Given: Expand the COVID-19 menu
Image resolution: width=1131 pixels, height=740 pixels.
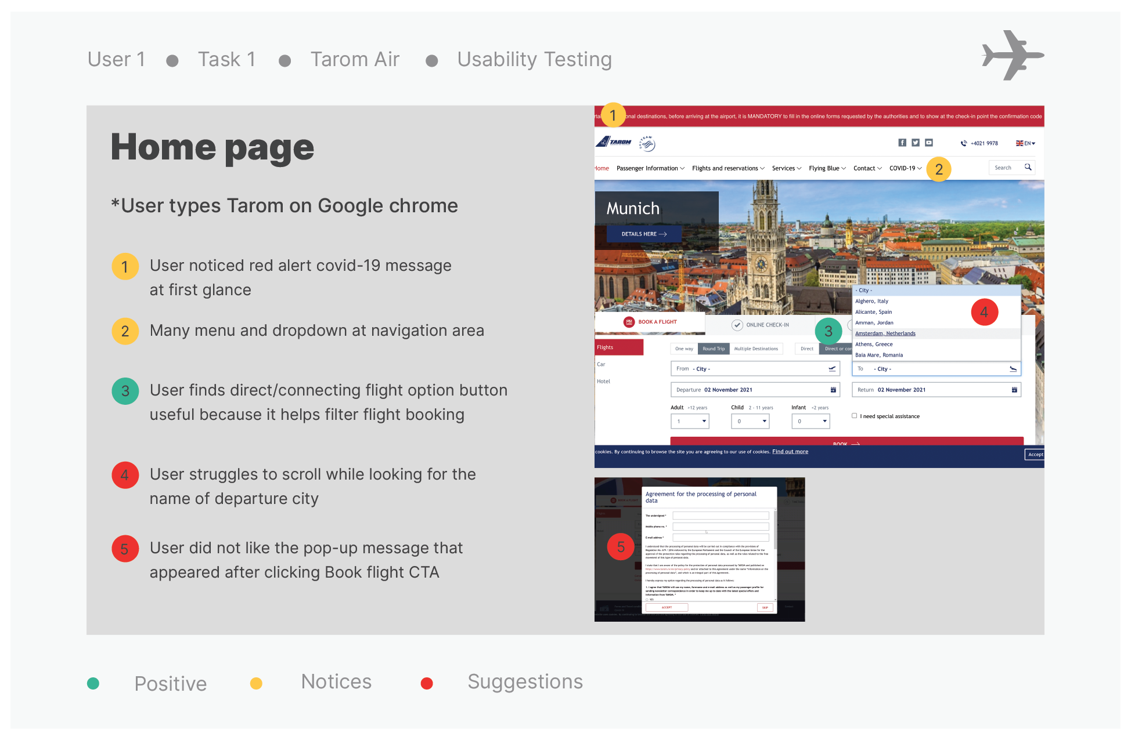Looking at the screenshot, I should (905, 168).
